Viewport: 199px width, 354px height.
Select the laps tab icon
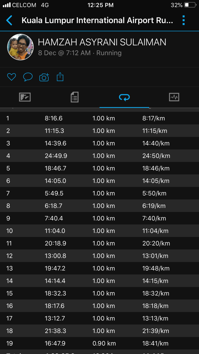[124, 97]
